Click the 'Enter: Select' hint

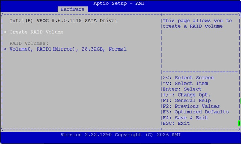[182, 89]
